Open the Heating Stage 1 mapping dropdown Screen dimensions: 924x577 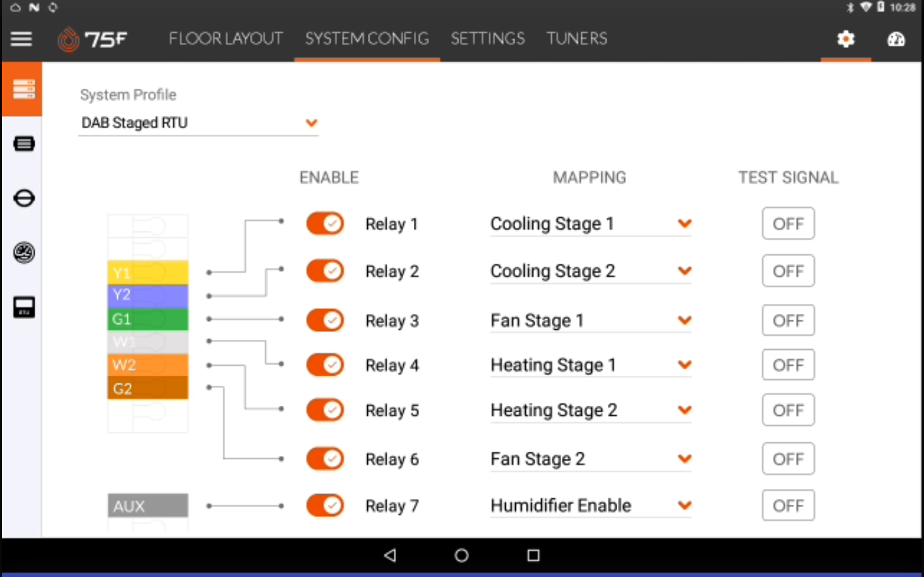click(x=591, y=366)
